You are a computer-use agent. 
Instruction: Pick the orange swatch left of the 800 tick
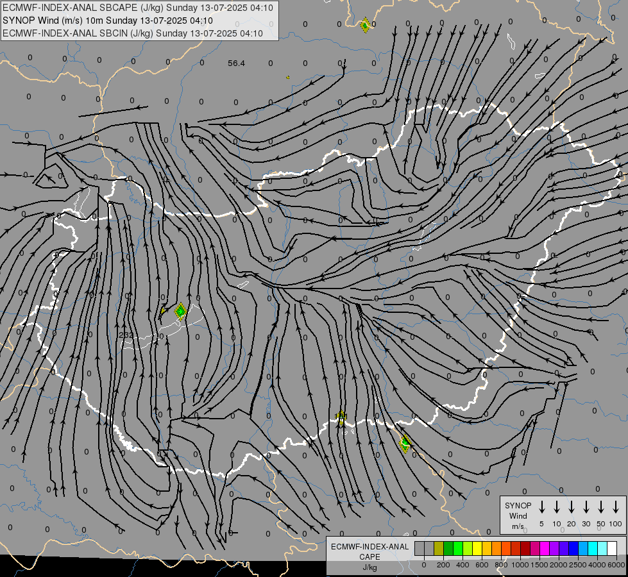pos(496,548)
